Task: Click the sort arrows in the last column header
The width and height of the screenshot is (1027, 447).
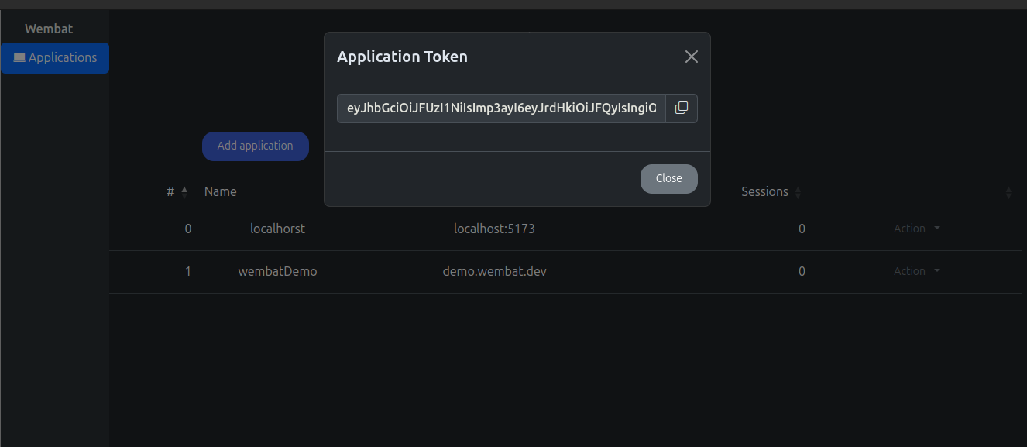Action: click(1008, 192)
